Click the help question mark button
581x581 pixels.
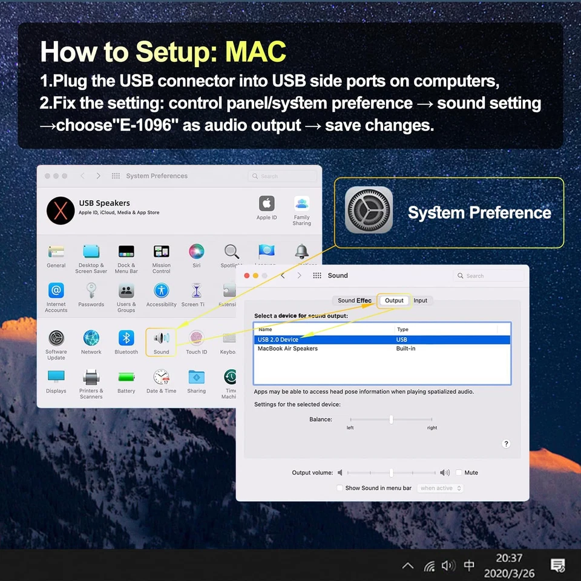click(x=507, y=444)
